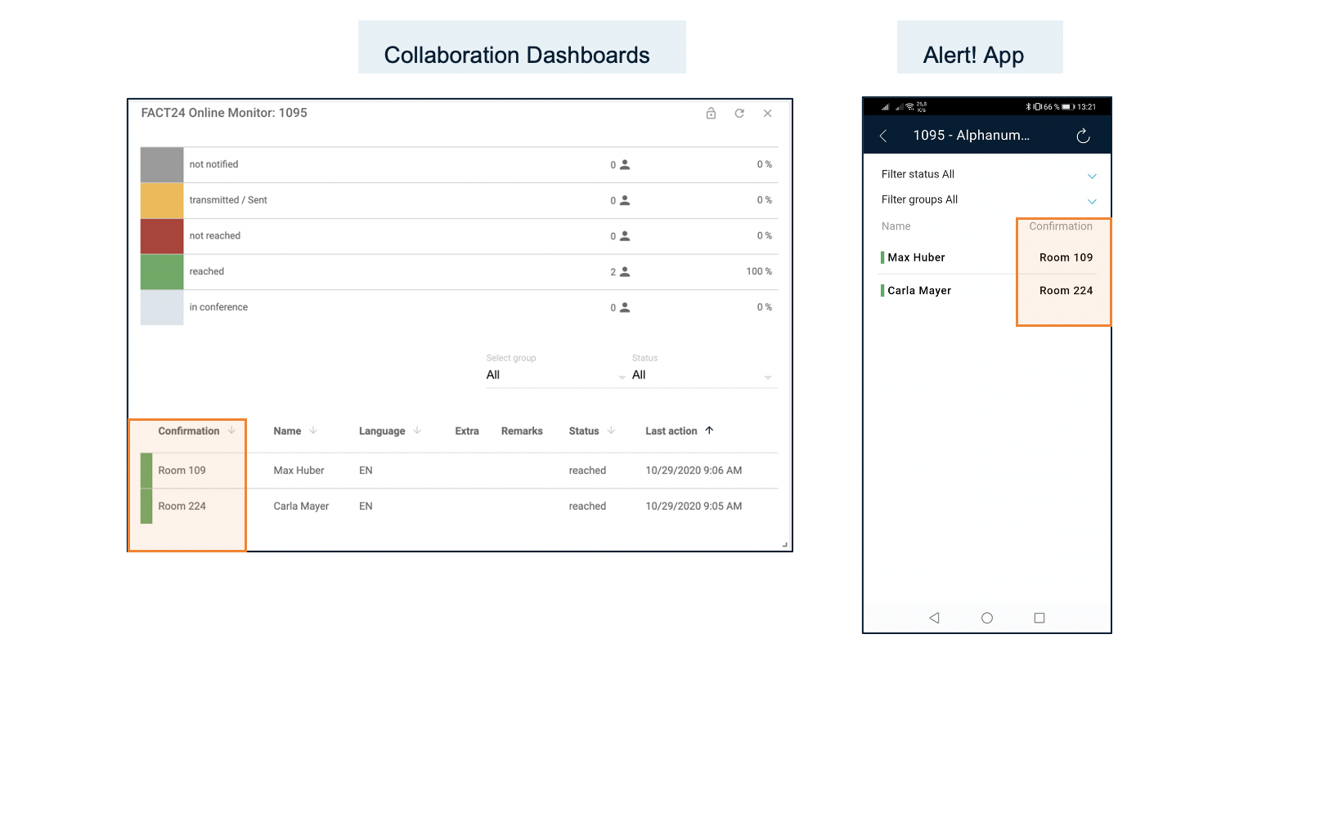Viewport: 1338px width, 822px height.
Task: Tap 'Room 224' in the Alert! App
Action: [x=1066, y=291]
